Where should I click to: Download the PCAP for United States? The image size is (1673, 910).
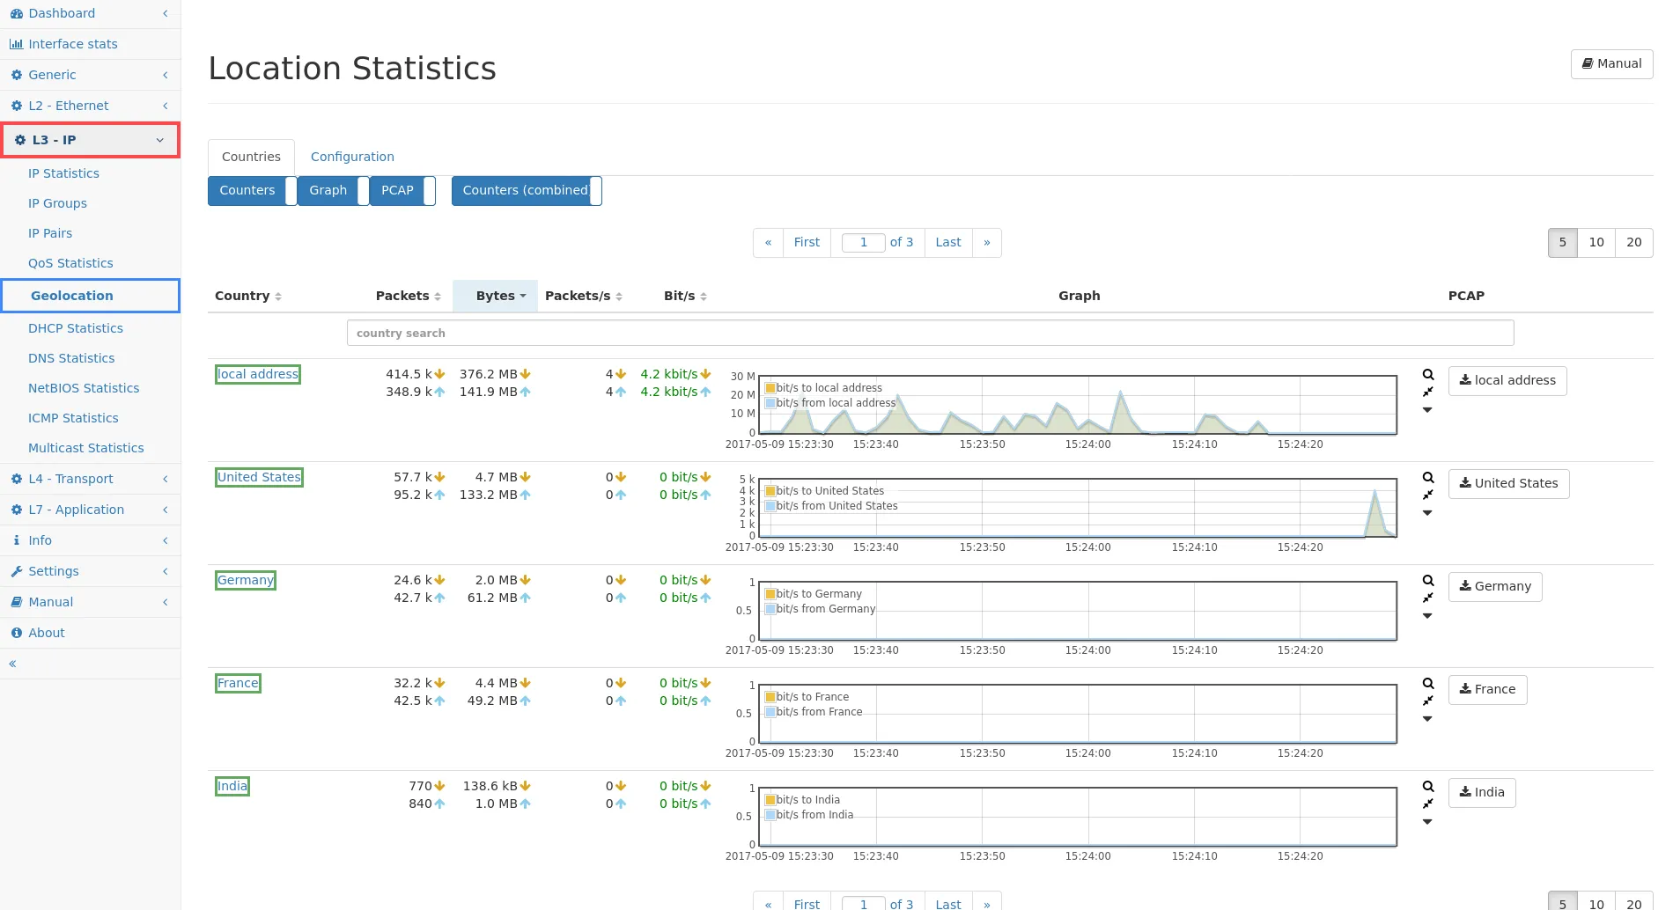coord(1508,483)
